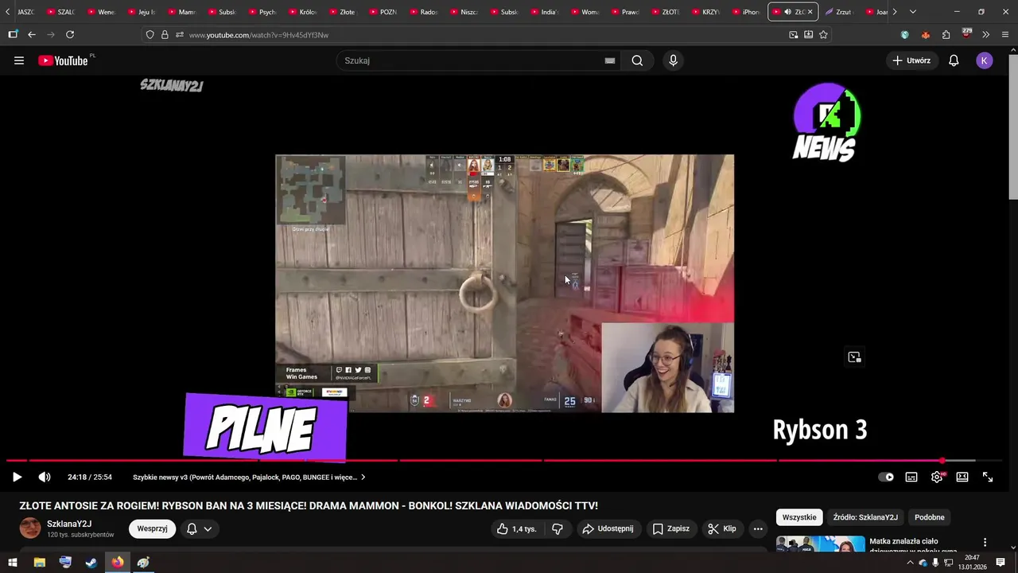Bookmark this page with the star
The image size is (1018, 573).
[823, 34]
